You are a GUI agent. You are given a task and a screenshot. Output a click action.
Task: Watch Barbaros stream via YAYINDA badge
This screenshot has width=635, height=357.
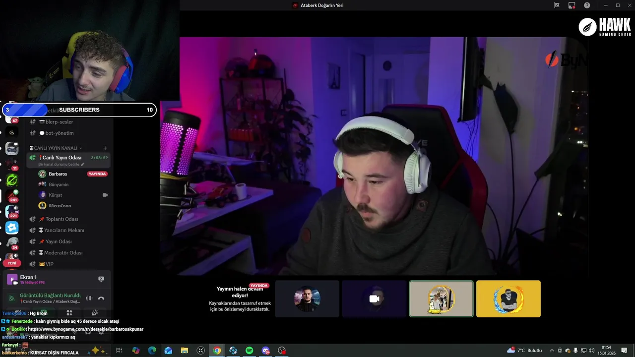tap(97, 174)
